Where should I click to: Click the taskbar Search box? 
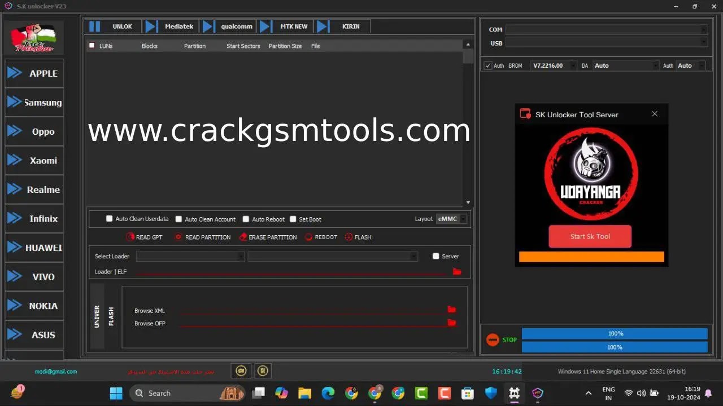point(188,393)
